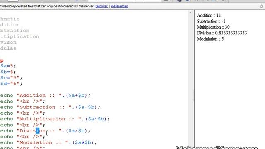Click "Multiplication :: 30" in preview pane

click(x=213, y=27)
